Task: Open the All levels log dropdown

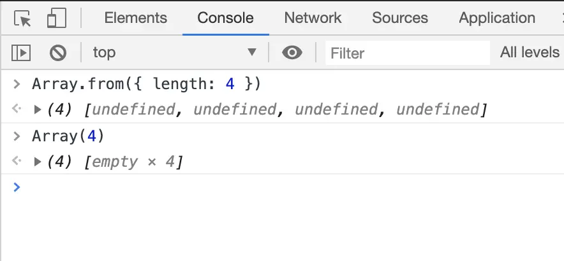Action: [530, 52]
